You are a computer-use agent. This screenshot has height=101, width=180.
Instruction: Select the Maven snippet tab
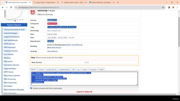tap(34, 69)
